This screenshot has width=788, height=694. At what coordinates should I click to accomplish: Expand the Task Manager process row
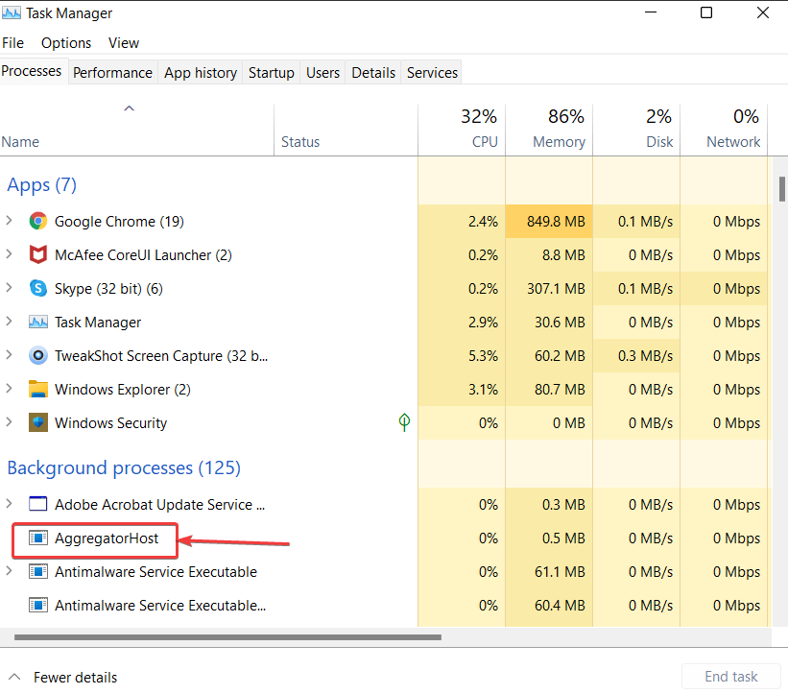coord(9,322)
